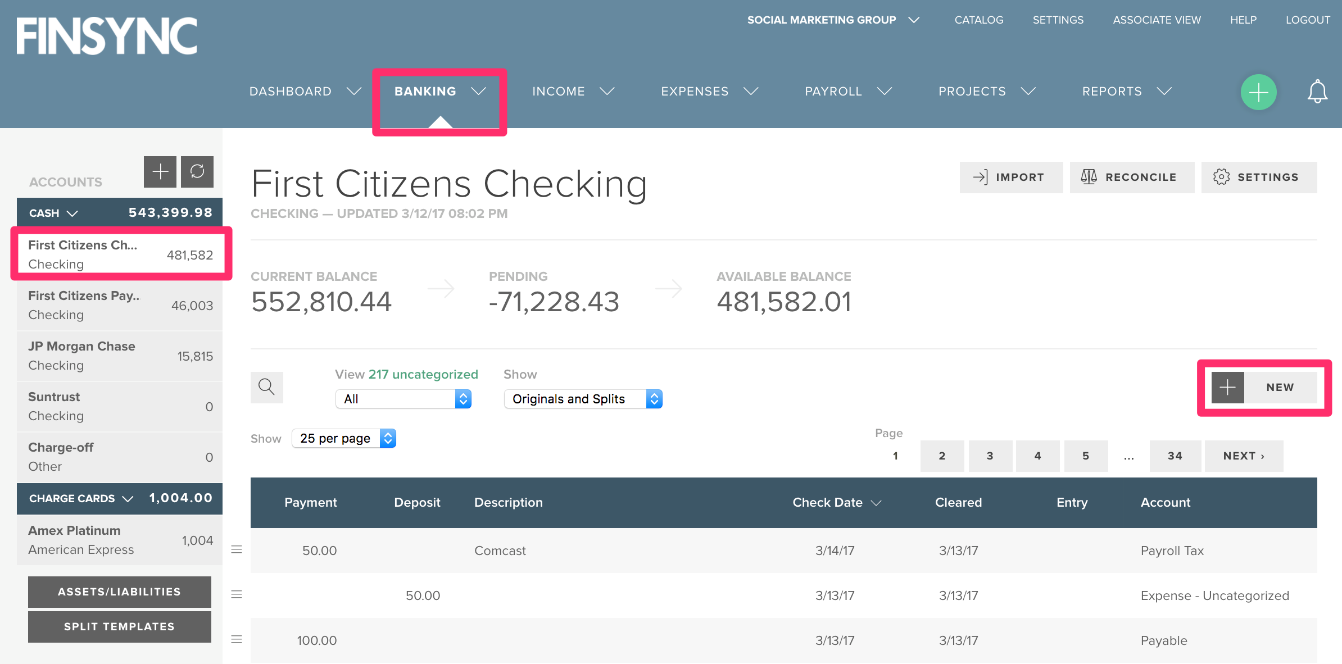Screen dimensions: 1342x664
Task: Click the drag handle for Payable row
Action: tap(237, 639)
